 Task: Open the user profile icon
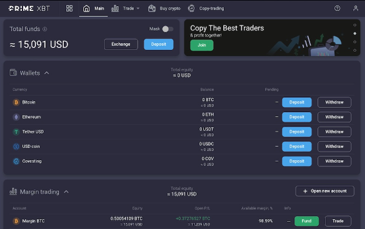point(355,9)
